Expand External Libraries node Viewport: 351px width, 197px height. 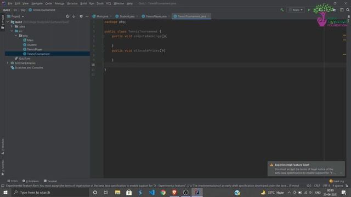tap(8, 63)
